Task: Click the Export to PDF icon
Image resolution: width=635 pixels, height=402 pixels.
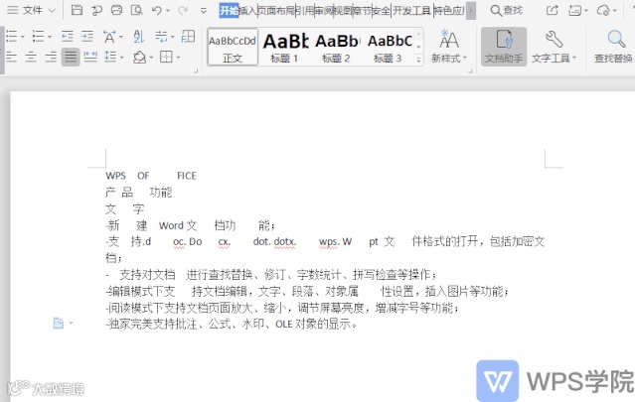Action: click(96, 10)
